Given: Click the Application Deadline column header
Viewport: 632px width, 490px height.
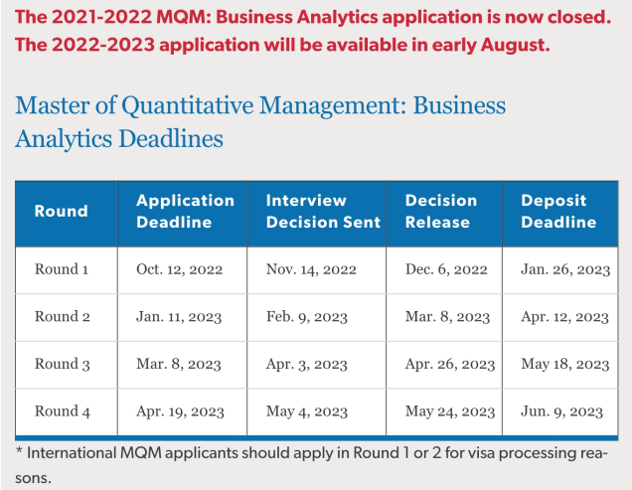Looking at the screenshot, I should pyautogui.click(x=186, y=211).
